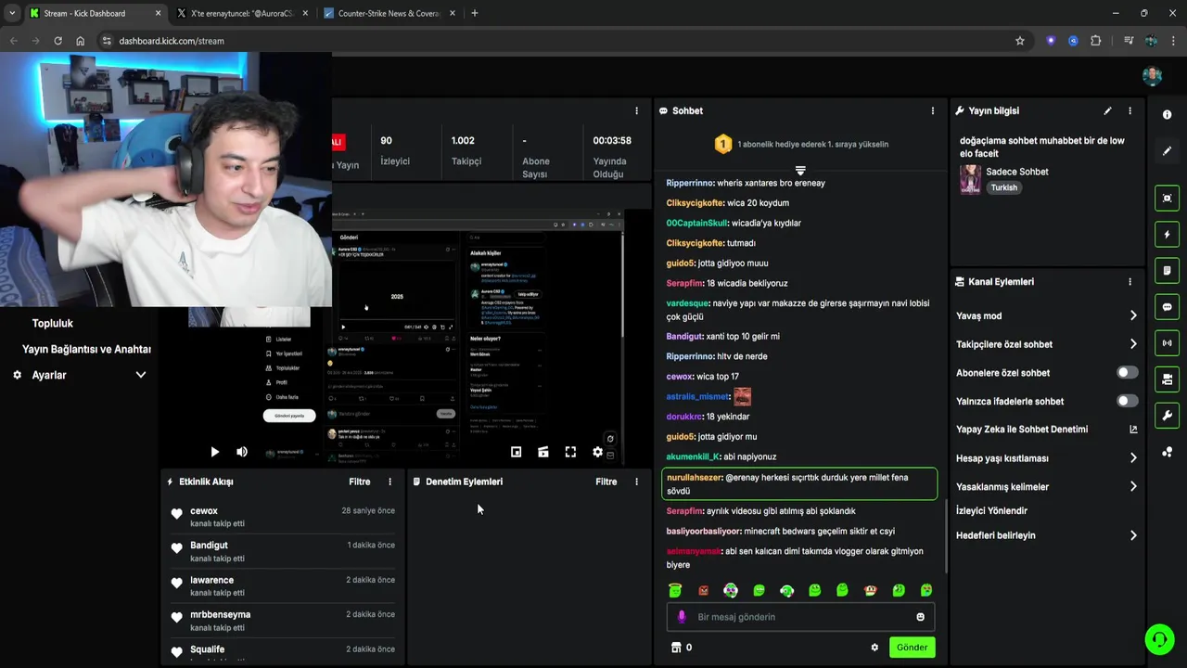Click the shop icon below message box
The height and width of the screenshot is (668, 1187).
pos(675,648)
